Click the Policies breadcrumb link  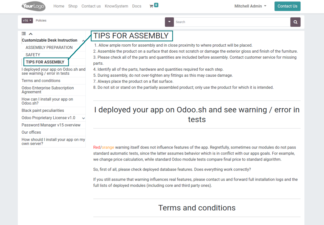[x=41, y=20]
